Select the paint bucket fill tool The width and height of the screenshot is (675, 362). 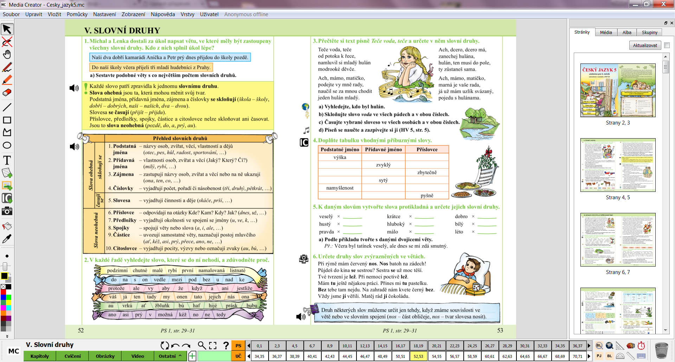click(x=7, y=226)
